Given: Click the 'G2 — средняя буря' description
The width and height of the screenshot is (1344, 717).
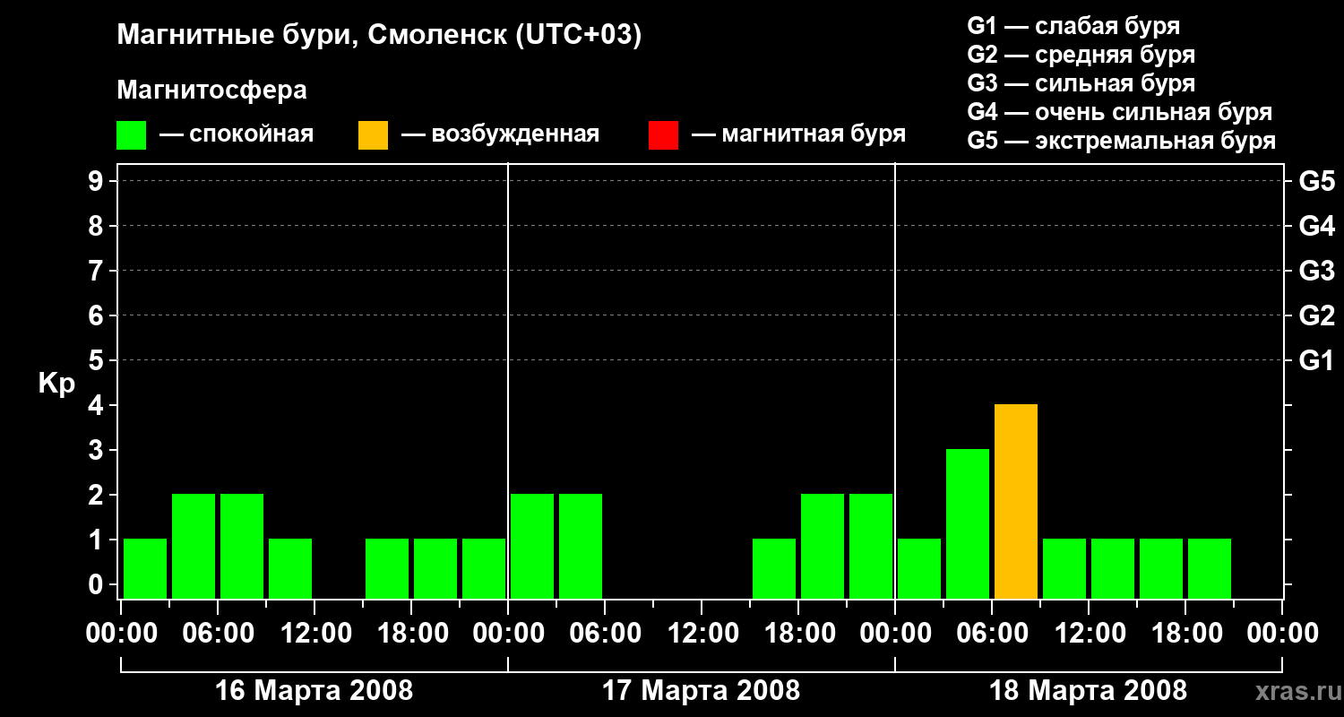Looking at the screenshot, I should pyautogui.click(x=1081, y=55).
